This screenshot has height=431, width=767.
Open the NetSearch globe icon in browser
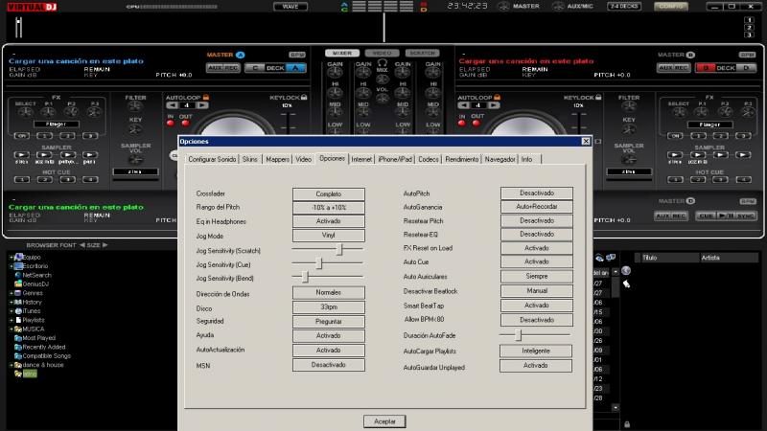click(18, 275)
